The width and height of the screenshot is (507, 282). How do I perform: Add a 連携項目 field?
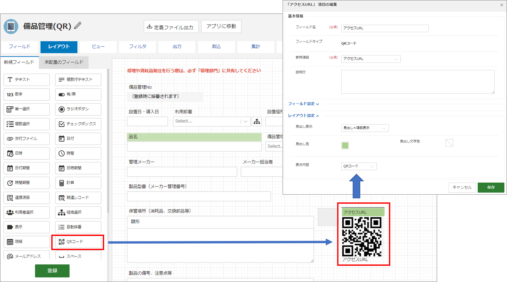[x=27, y=198]
